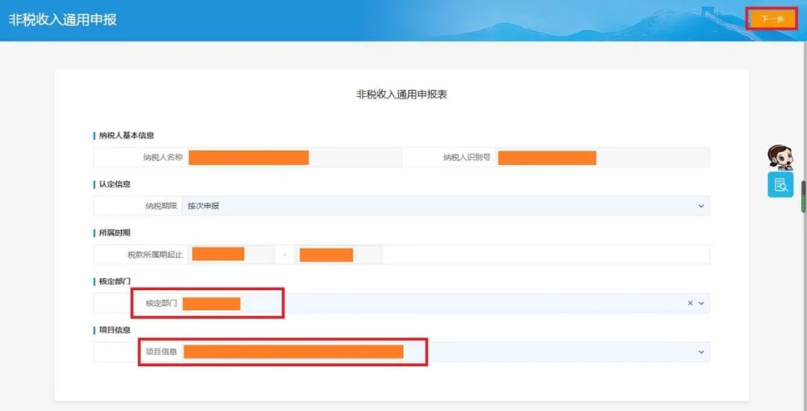
Task: Click the 税款所属期起止 label
Action: pyautogui.click(x=155, y=255)
